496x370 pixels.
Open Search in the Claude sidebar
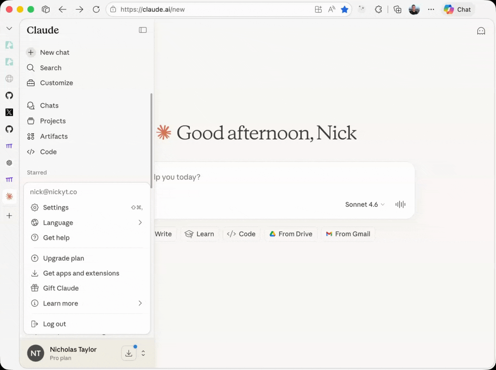coord(50,67)
